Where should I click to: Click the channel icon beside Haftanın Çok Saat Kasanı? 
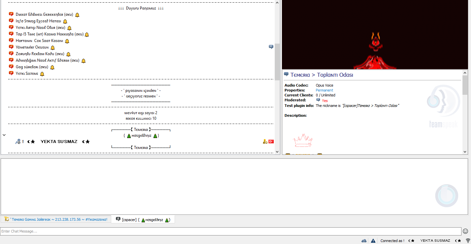point(11,41)
